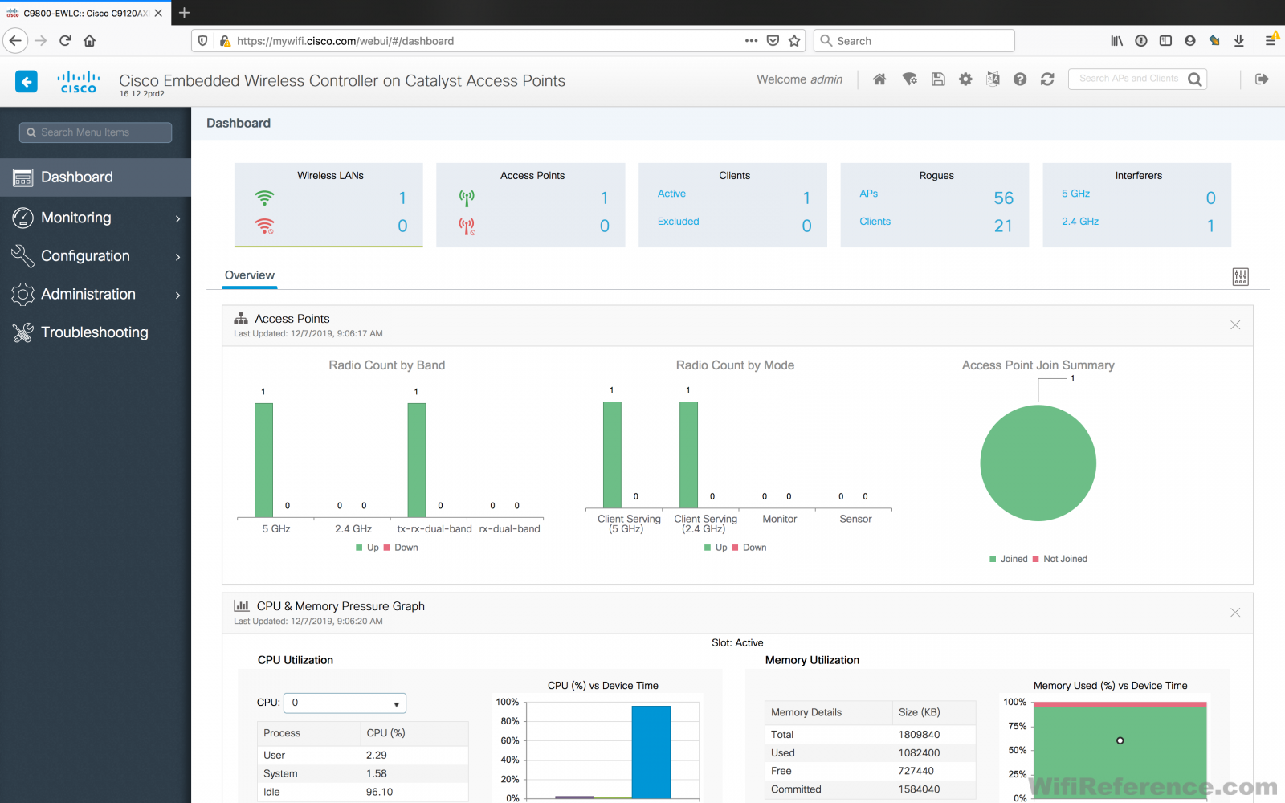Open the Troubleshooting menu item
The width and height of the screenshot is (1285, 803).
(x=95, y=332)
